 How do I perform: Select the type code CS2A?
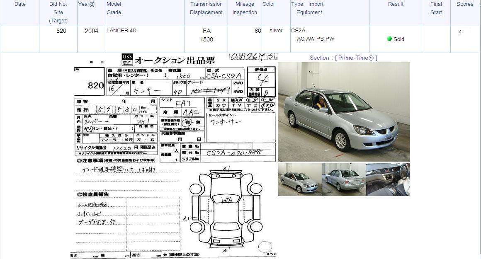coord(299,30)
